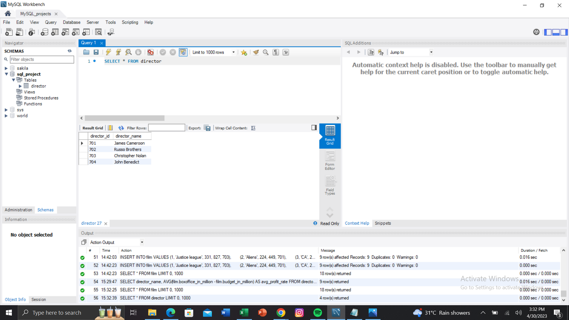Open SQL script file in new tab
This screenshot has height=320, width=569.
tap(19, 32)
